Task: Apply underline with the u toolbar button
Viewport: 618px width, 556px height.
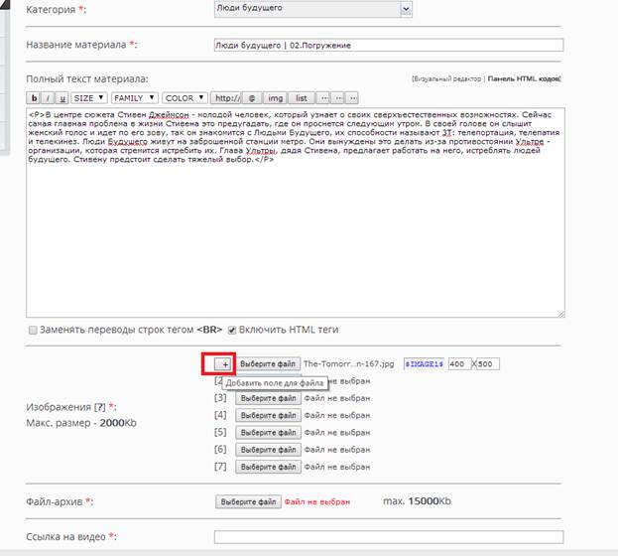Action: (62, 98)
